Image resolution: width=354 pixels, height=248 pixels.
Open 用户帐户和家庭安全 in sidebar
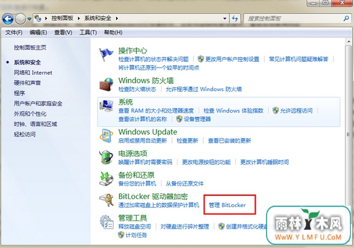point(38,103)
